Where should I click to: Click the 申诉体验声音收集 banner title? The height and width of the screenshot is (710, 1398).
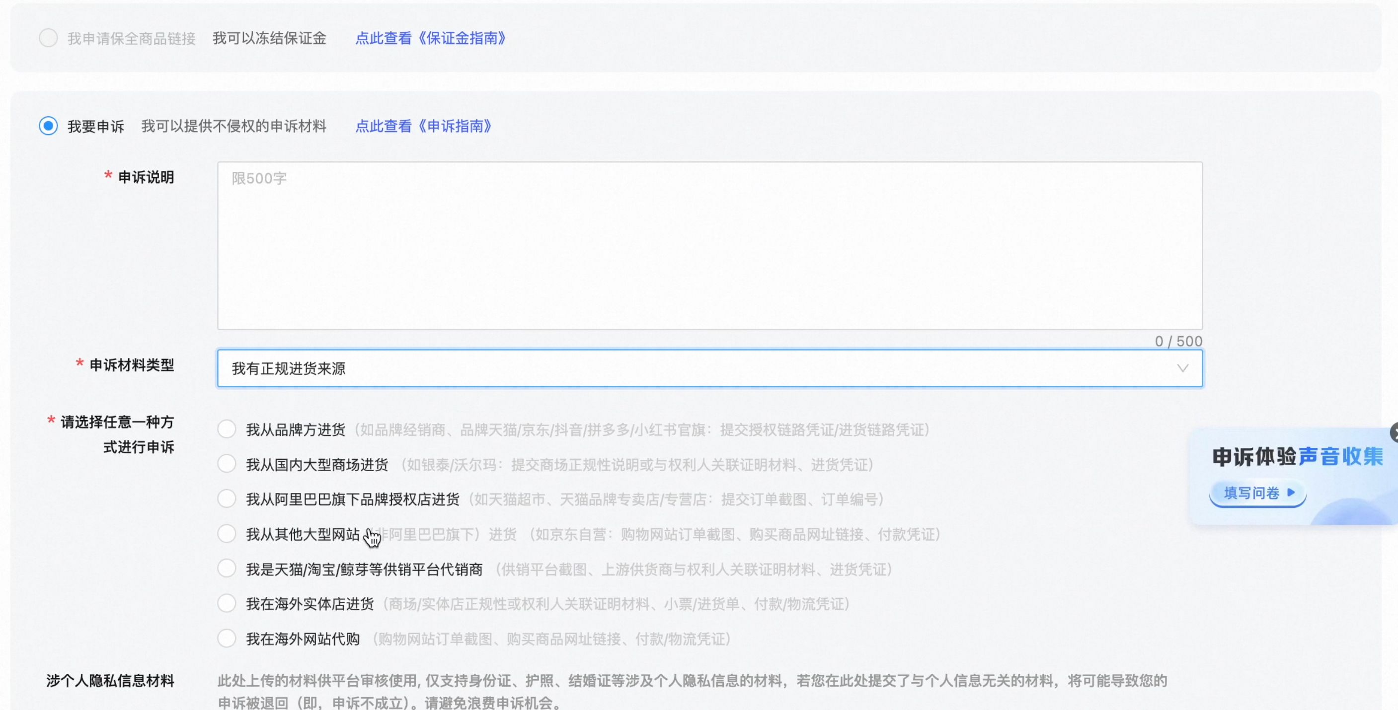[x=1298, y=456]
